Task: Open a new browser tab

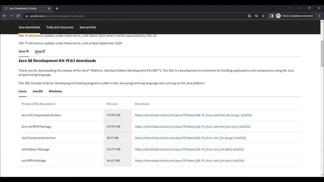Action: [x=57, y=9]
